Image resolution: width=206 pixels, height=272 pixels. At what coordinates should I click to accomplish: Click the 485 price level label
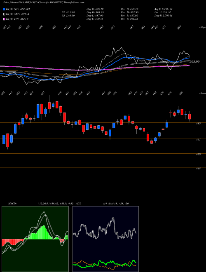click(x=199, y=123)
